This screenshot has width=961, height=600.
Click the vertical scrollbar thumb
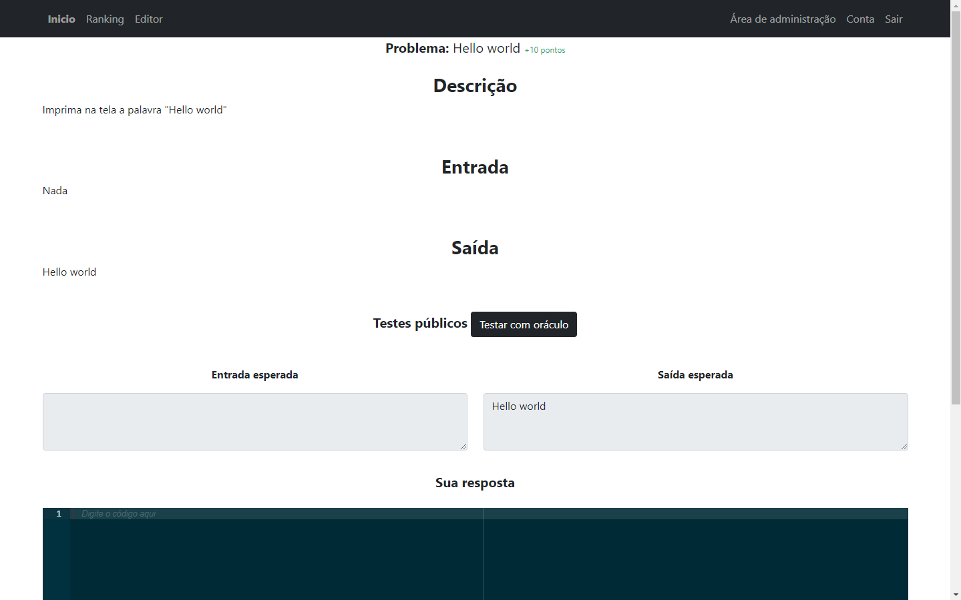click(956, 208)
